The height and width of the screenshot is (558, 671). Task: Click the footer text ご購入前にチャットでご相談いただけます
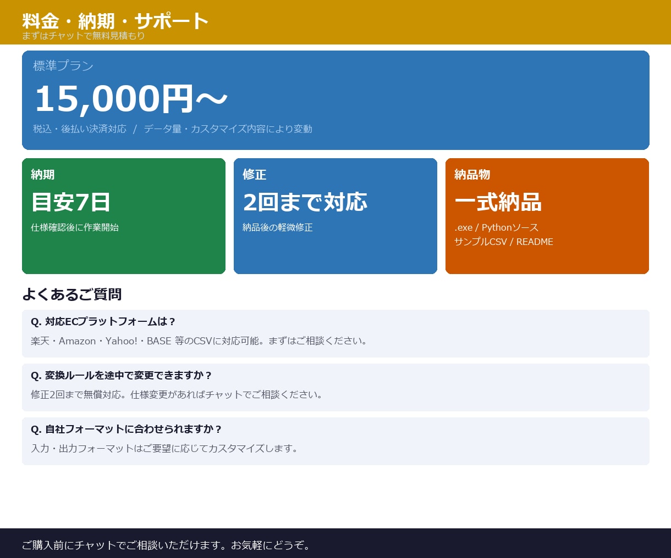[x=167, y=545]
